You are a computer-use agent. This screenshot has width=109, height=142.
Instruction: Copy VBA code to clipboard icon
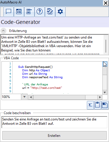coord(97,105)
